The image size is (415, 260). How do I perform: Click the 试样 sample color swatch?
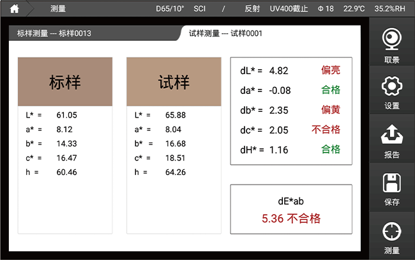click(x=174, y=82)
